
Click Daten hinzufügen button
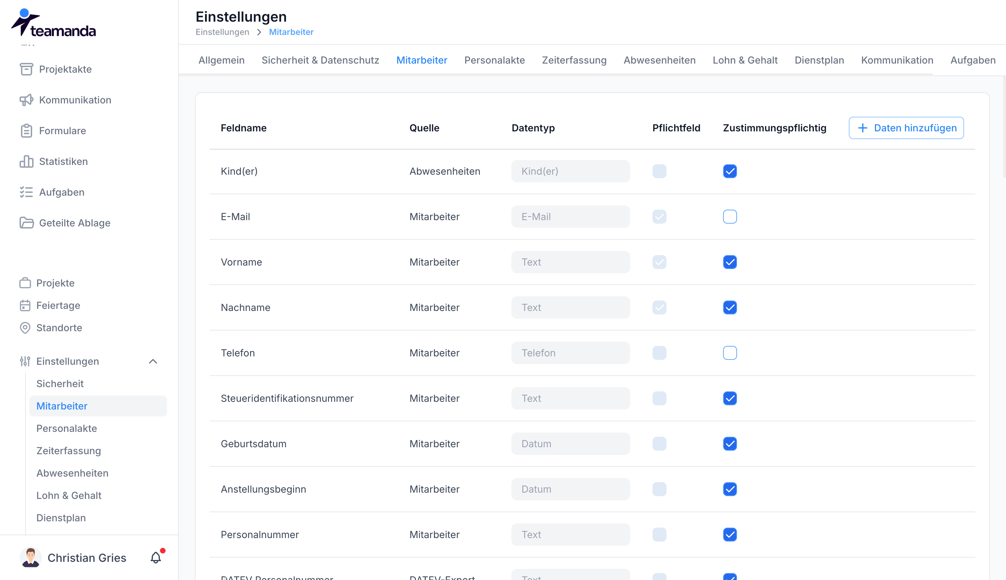(x=906, y=128)
